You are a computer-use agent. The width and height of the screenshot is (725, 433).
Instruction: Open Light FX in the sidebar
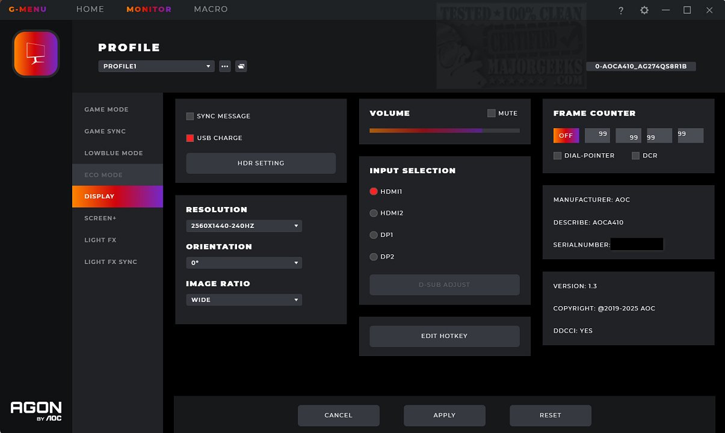point(117,240)
